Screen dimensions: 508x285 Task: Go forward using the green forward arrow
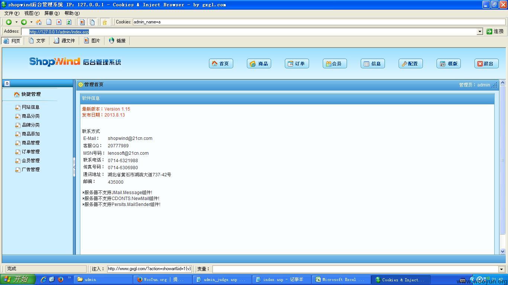point(24,22)
